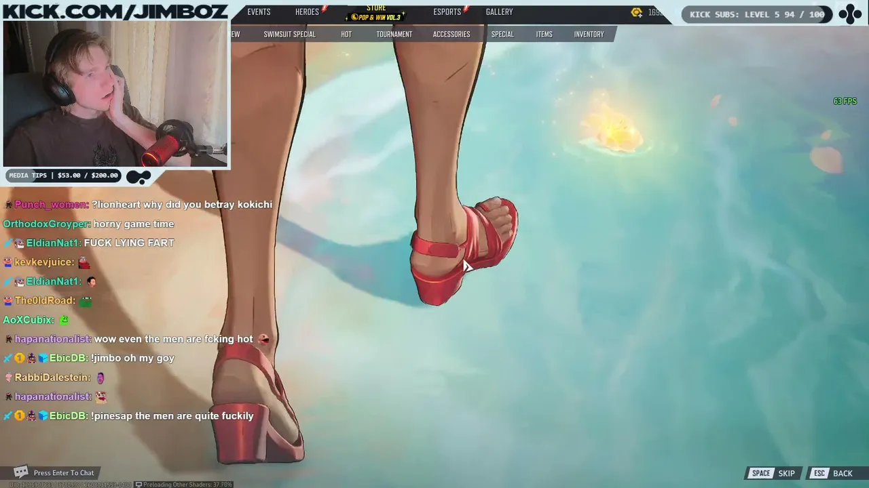Select the Special store tab
Viewport: 869px width, 488px height.
(502, 34)
